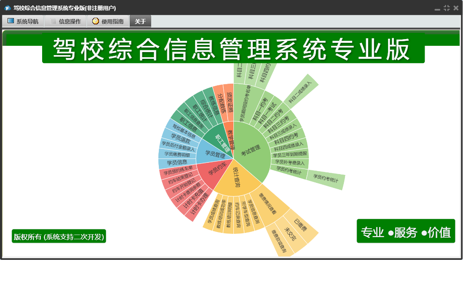The width and height of the screenshot is (463, 304).
Task: Open the 教练培训明细 chart segment
Action: pos(229,215)
